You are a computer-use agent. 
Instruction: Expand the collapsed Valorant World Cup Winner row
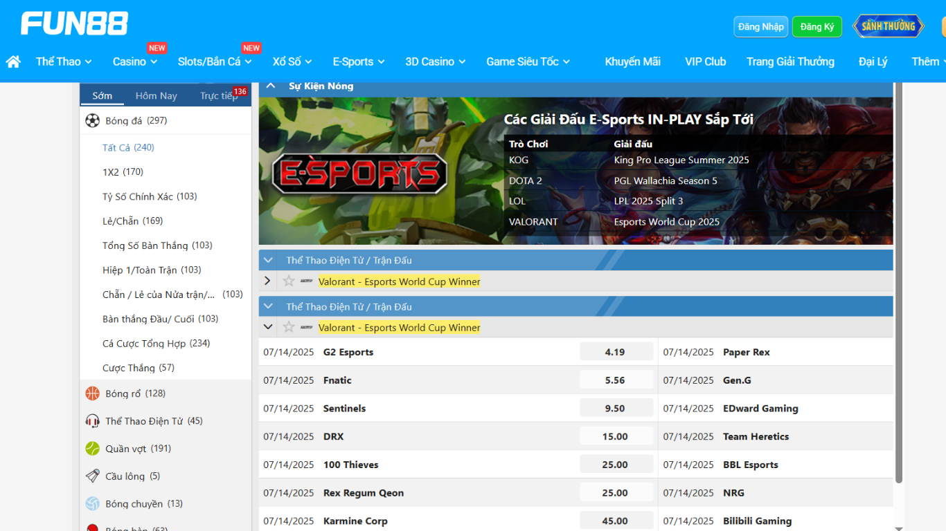point(267,281)
